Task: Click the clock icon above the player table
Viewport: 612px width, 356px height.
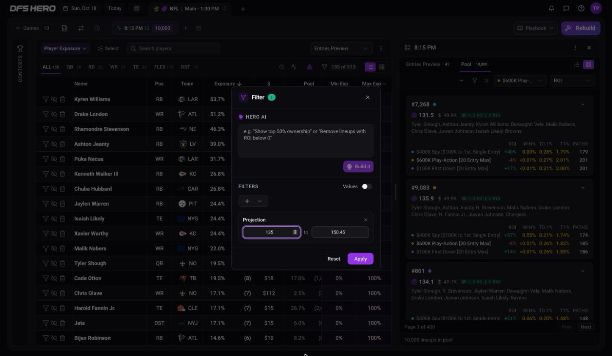Action: pos(281,67)
